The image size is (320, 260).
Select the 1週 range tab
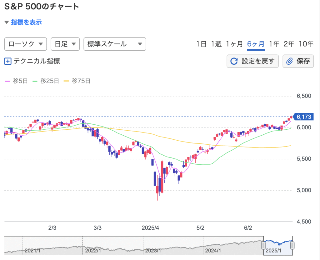click(x=216, y=44)
